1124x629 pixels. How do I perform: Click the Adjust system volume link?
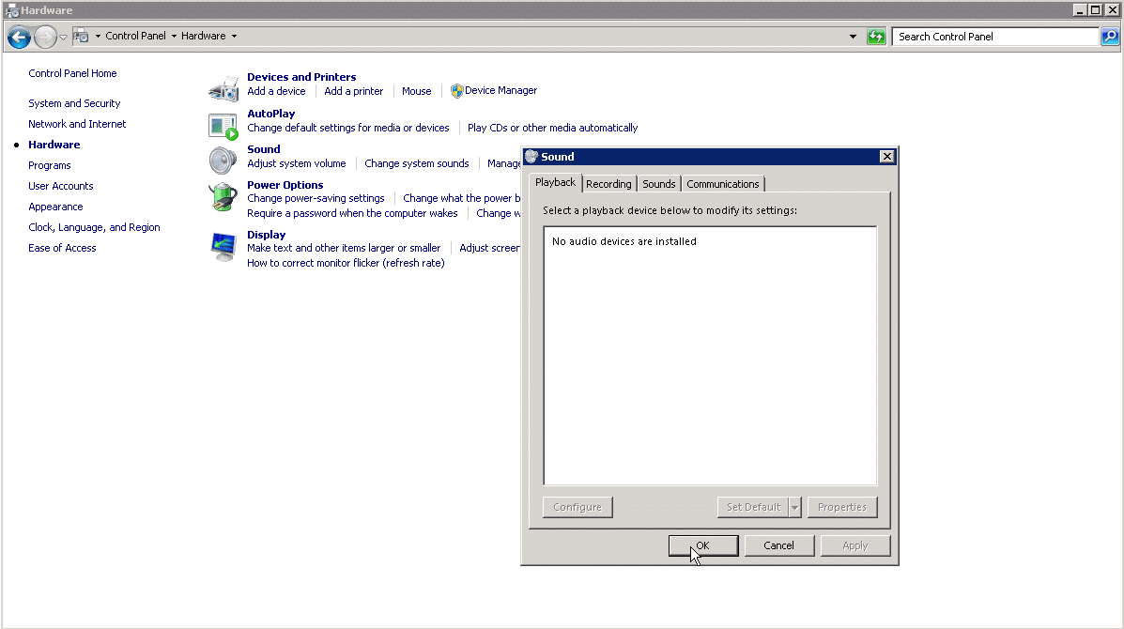(x=297, y=162)
